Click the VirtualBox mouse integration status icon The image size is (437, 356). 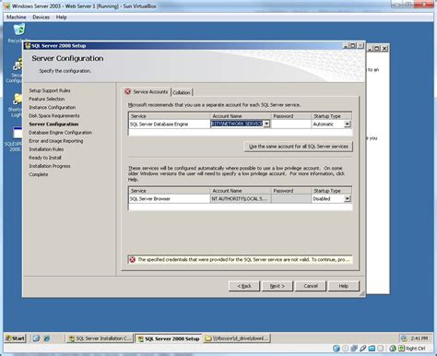pos(393,349)
